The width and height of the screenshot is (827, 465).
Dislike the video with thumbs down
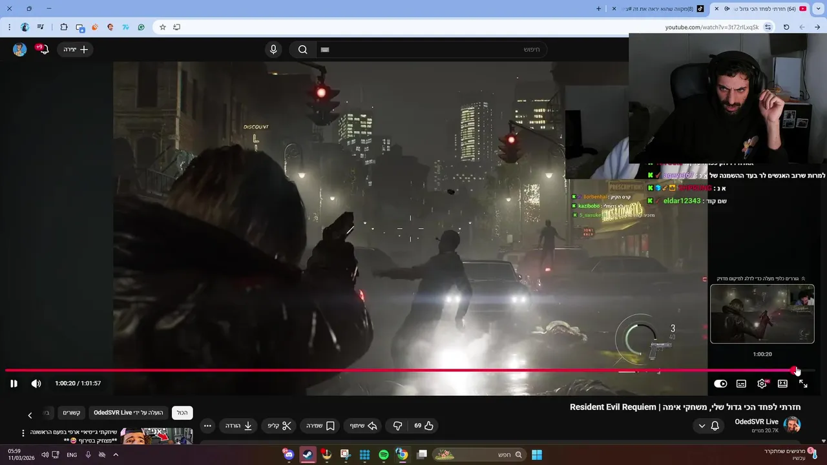pyautogui.click(x=397, y=426)
